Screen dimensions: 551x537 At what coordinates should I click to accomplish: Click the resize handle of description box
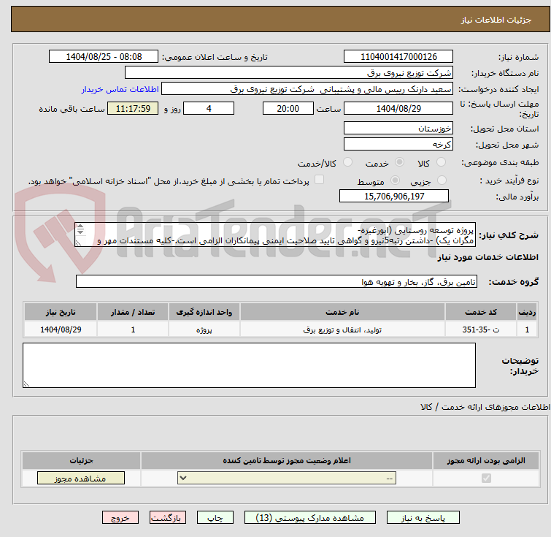click(x=78, y=243)
